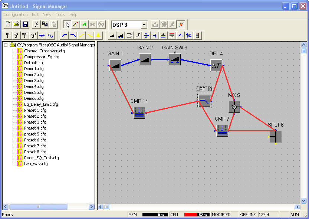Select the green A text label tool
The height and width of the screenshot is (219, 309).
pos(84,24)
